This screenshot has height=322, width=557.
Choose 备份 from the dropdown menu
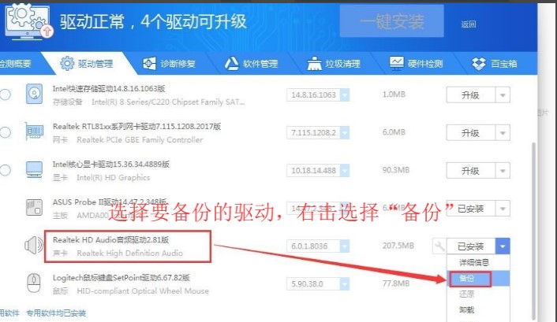tap(478, 279)
